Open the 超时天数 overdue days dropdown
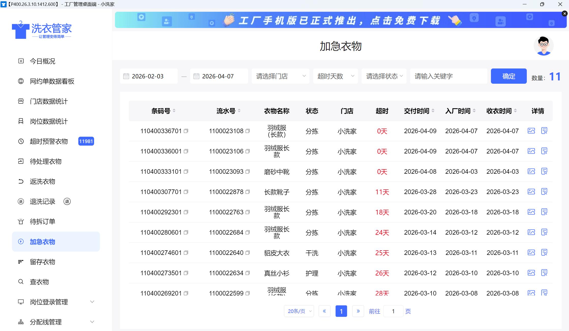 point(335,76)
